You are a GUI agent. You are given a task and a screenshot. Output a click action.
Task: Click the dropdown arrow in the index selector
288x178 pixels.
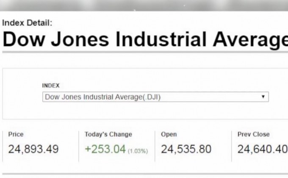pos(263,97)
